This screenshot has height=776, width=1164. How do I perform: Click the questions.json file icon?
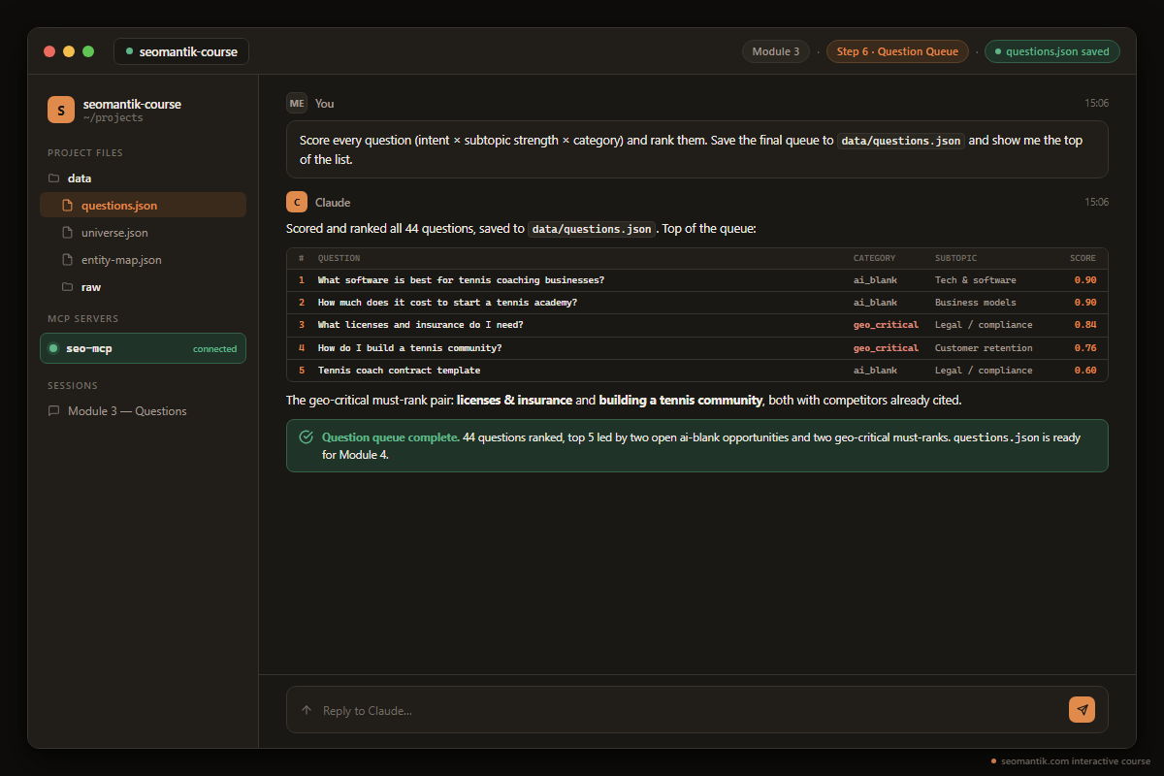click(68, 206)
